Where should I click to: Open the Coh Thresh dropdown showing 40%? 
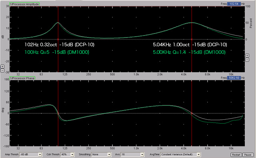click(x=67, y=154)
